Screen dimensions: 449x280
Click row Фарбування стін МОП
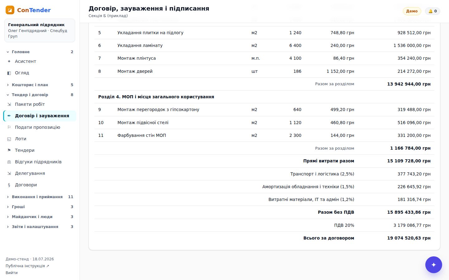[x=264, y=135]
